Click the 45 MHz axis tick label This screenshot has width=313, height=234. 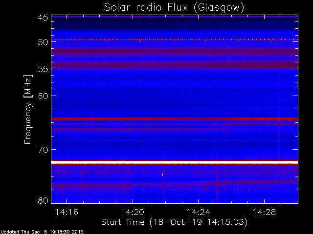(43, 18)
